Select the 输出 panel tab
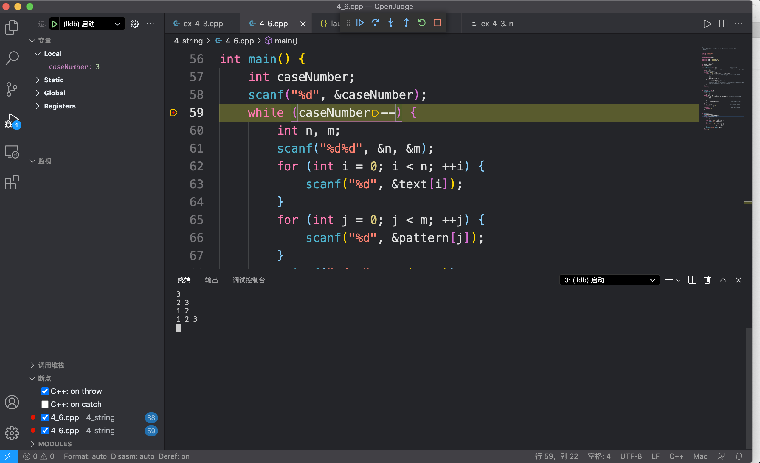 point(212,280)
